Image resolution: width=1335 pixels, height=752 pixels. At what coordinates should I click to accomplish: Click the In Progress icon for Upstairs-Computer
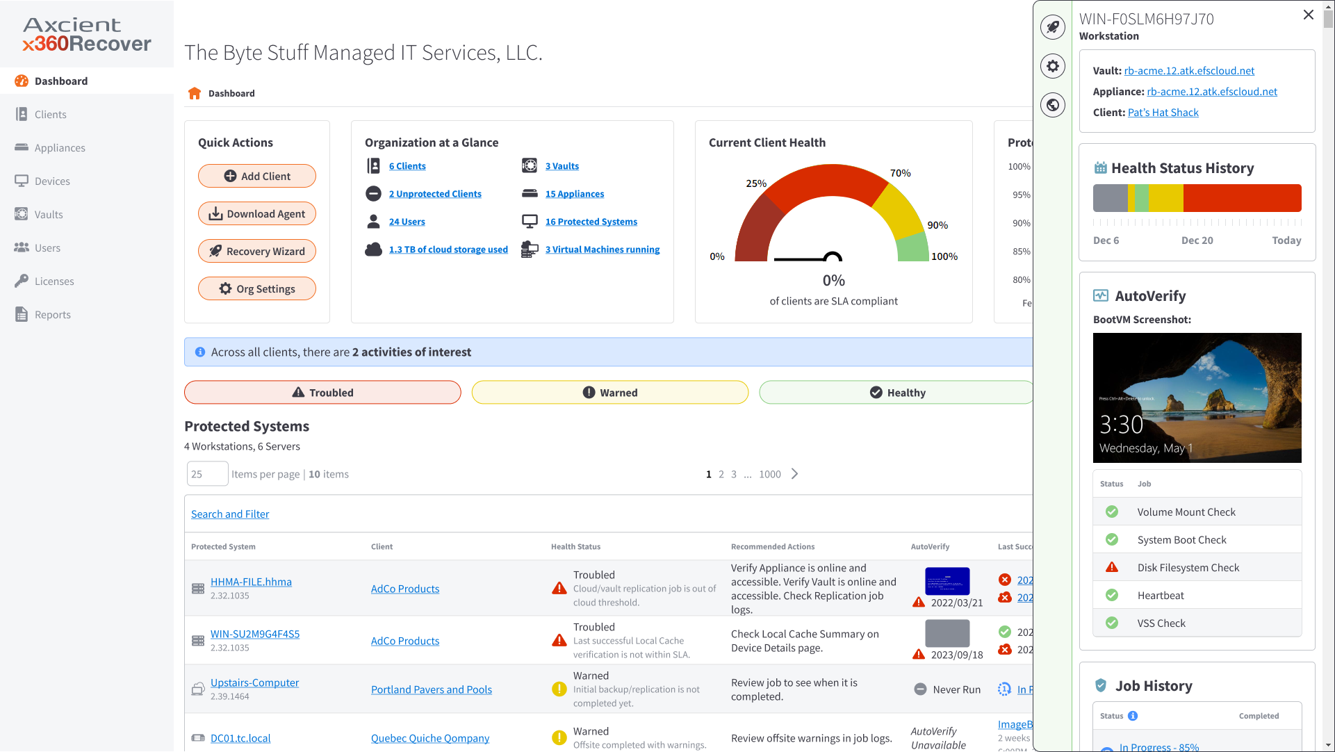(x=1004, y=689)
